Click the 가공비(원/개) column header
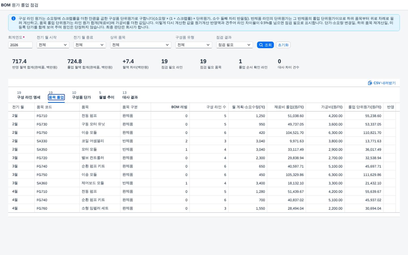The width and height of the screenshot is (408, 255). tap(325, 107)
